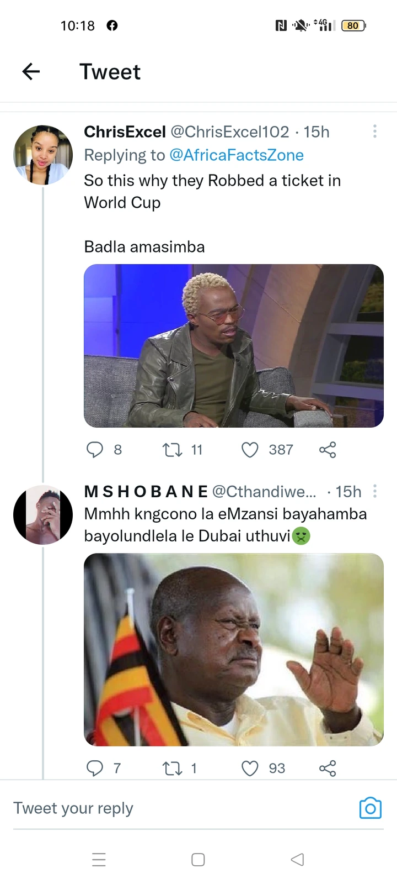Share MSHOBANE's tweet
The height and width of the screenshot is (884, 397).
pyautogui.click(x=328, y=768)
